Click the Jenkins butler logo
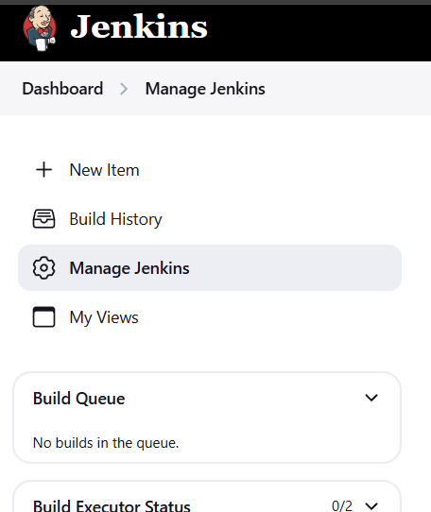Viewport: 431px width, 512px height. coord(40,28)
